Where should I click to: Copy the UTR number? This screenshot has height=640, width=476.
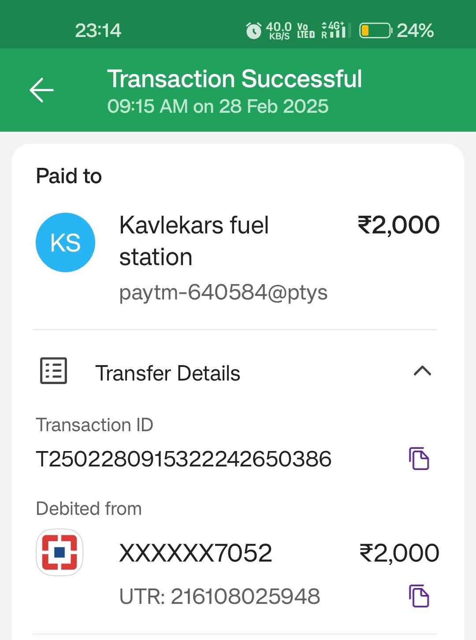(x=419, y=596)
